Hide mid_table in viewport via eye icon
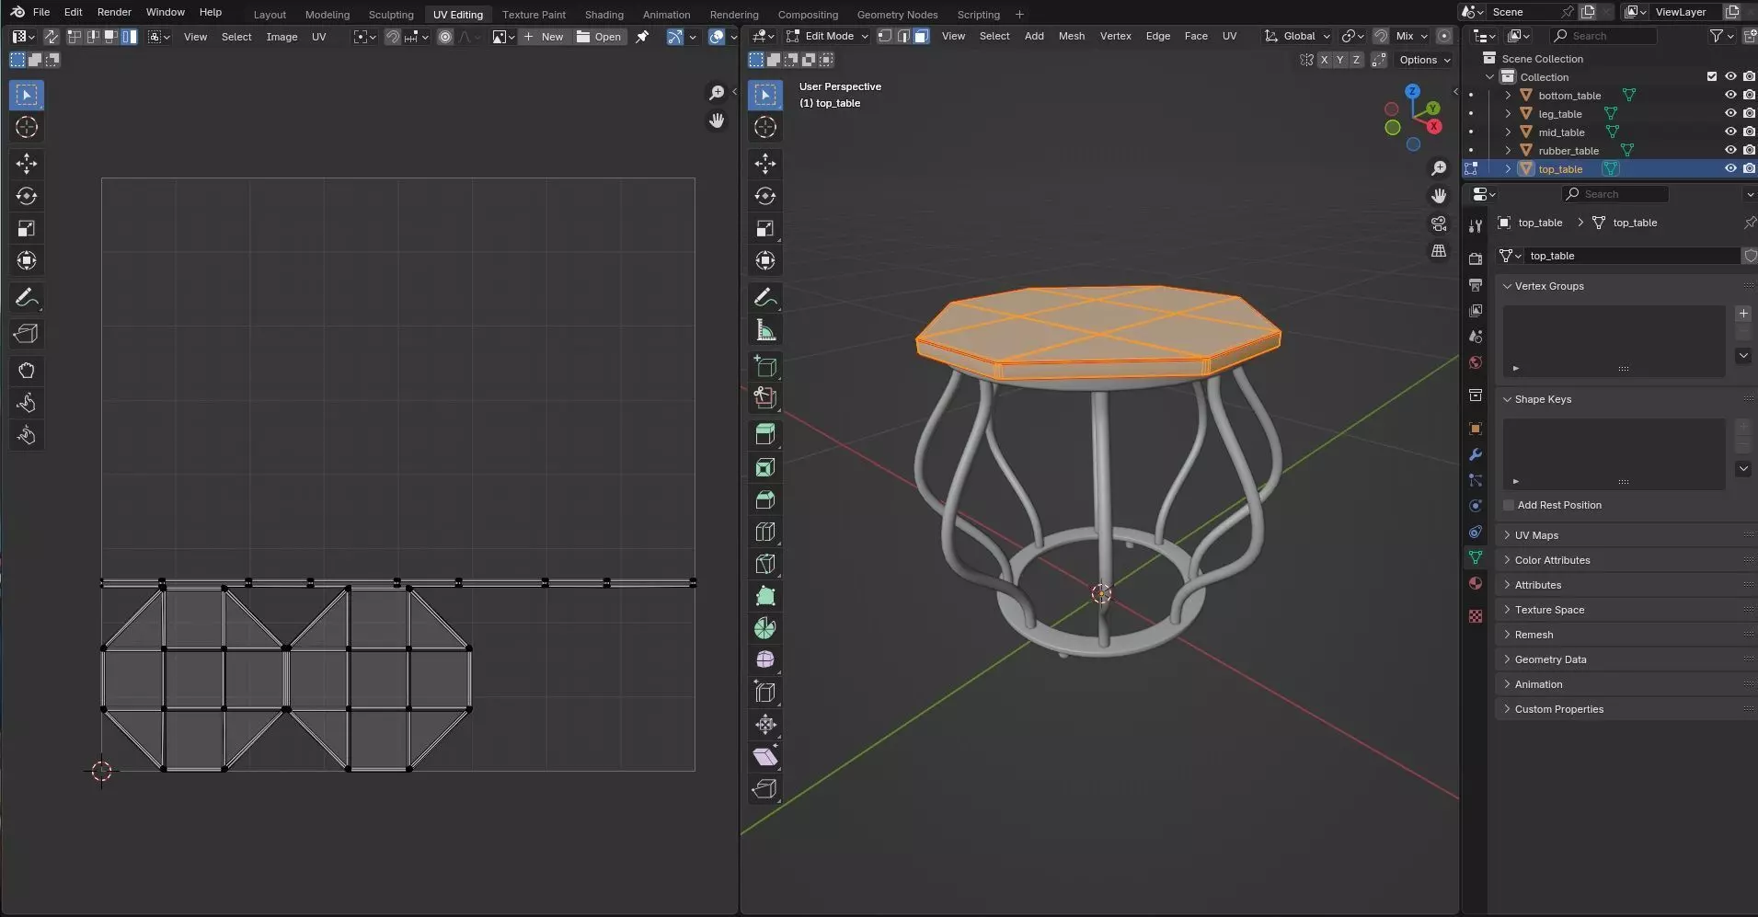Screen dimensions: 1758x917 point(1730,132)
